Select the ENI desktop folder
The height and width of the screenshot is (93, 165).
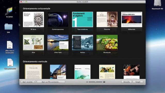point(9,27)
